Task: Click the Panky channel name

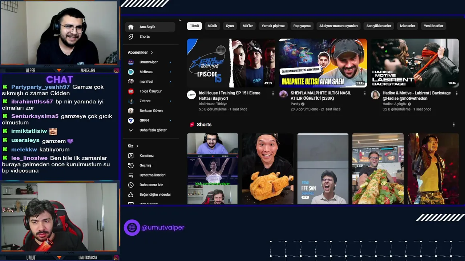Action: click(295, 104)
